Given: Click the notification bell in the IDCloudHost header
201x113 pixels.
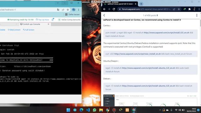Looking at the screenshot, I should [52, 19].
